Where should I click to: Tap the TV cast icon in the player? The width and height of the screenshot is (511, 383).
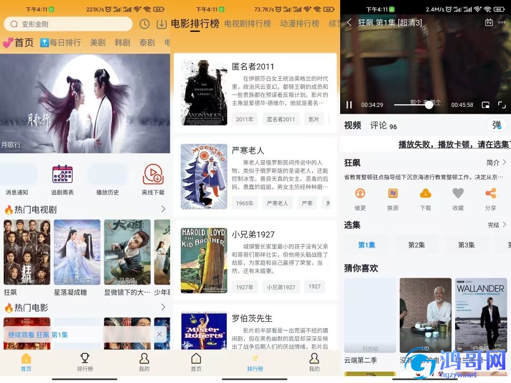pyautogui.click(x=489, y=22)
